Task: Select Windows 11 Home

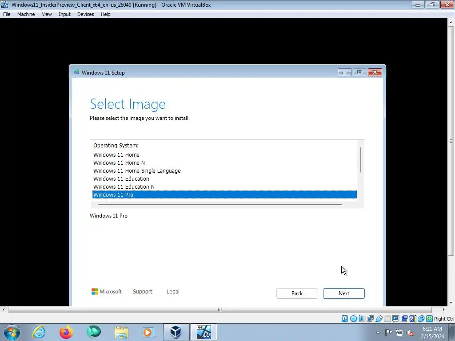Action: [224, 155]
